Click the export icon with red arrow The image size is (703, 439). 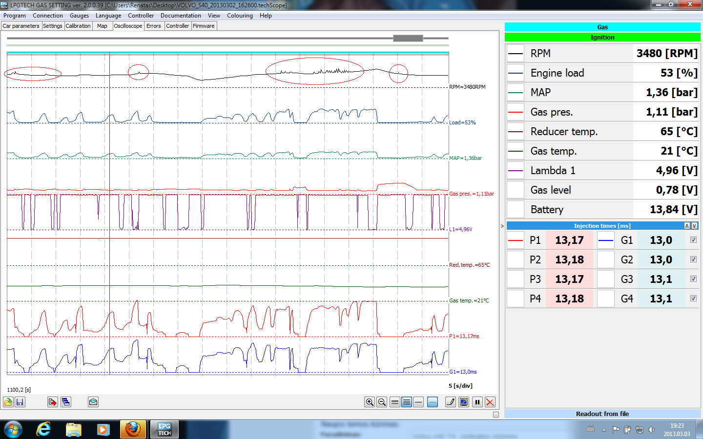(53, 402)
